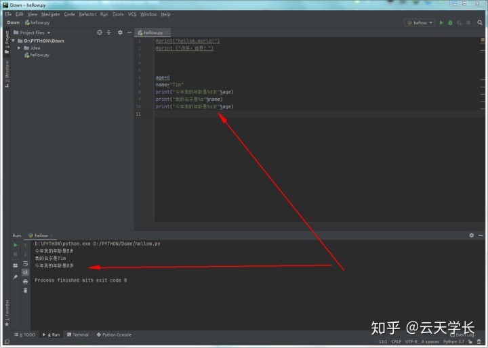Viewport: 488px width, 348px height.
Task: Open the Code menu
Action: tap(69, 14)
